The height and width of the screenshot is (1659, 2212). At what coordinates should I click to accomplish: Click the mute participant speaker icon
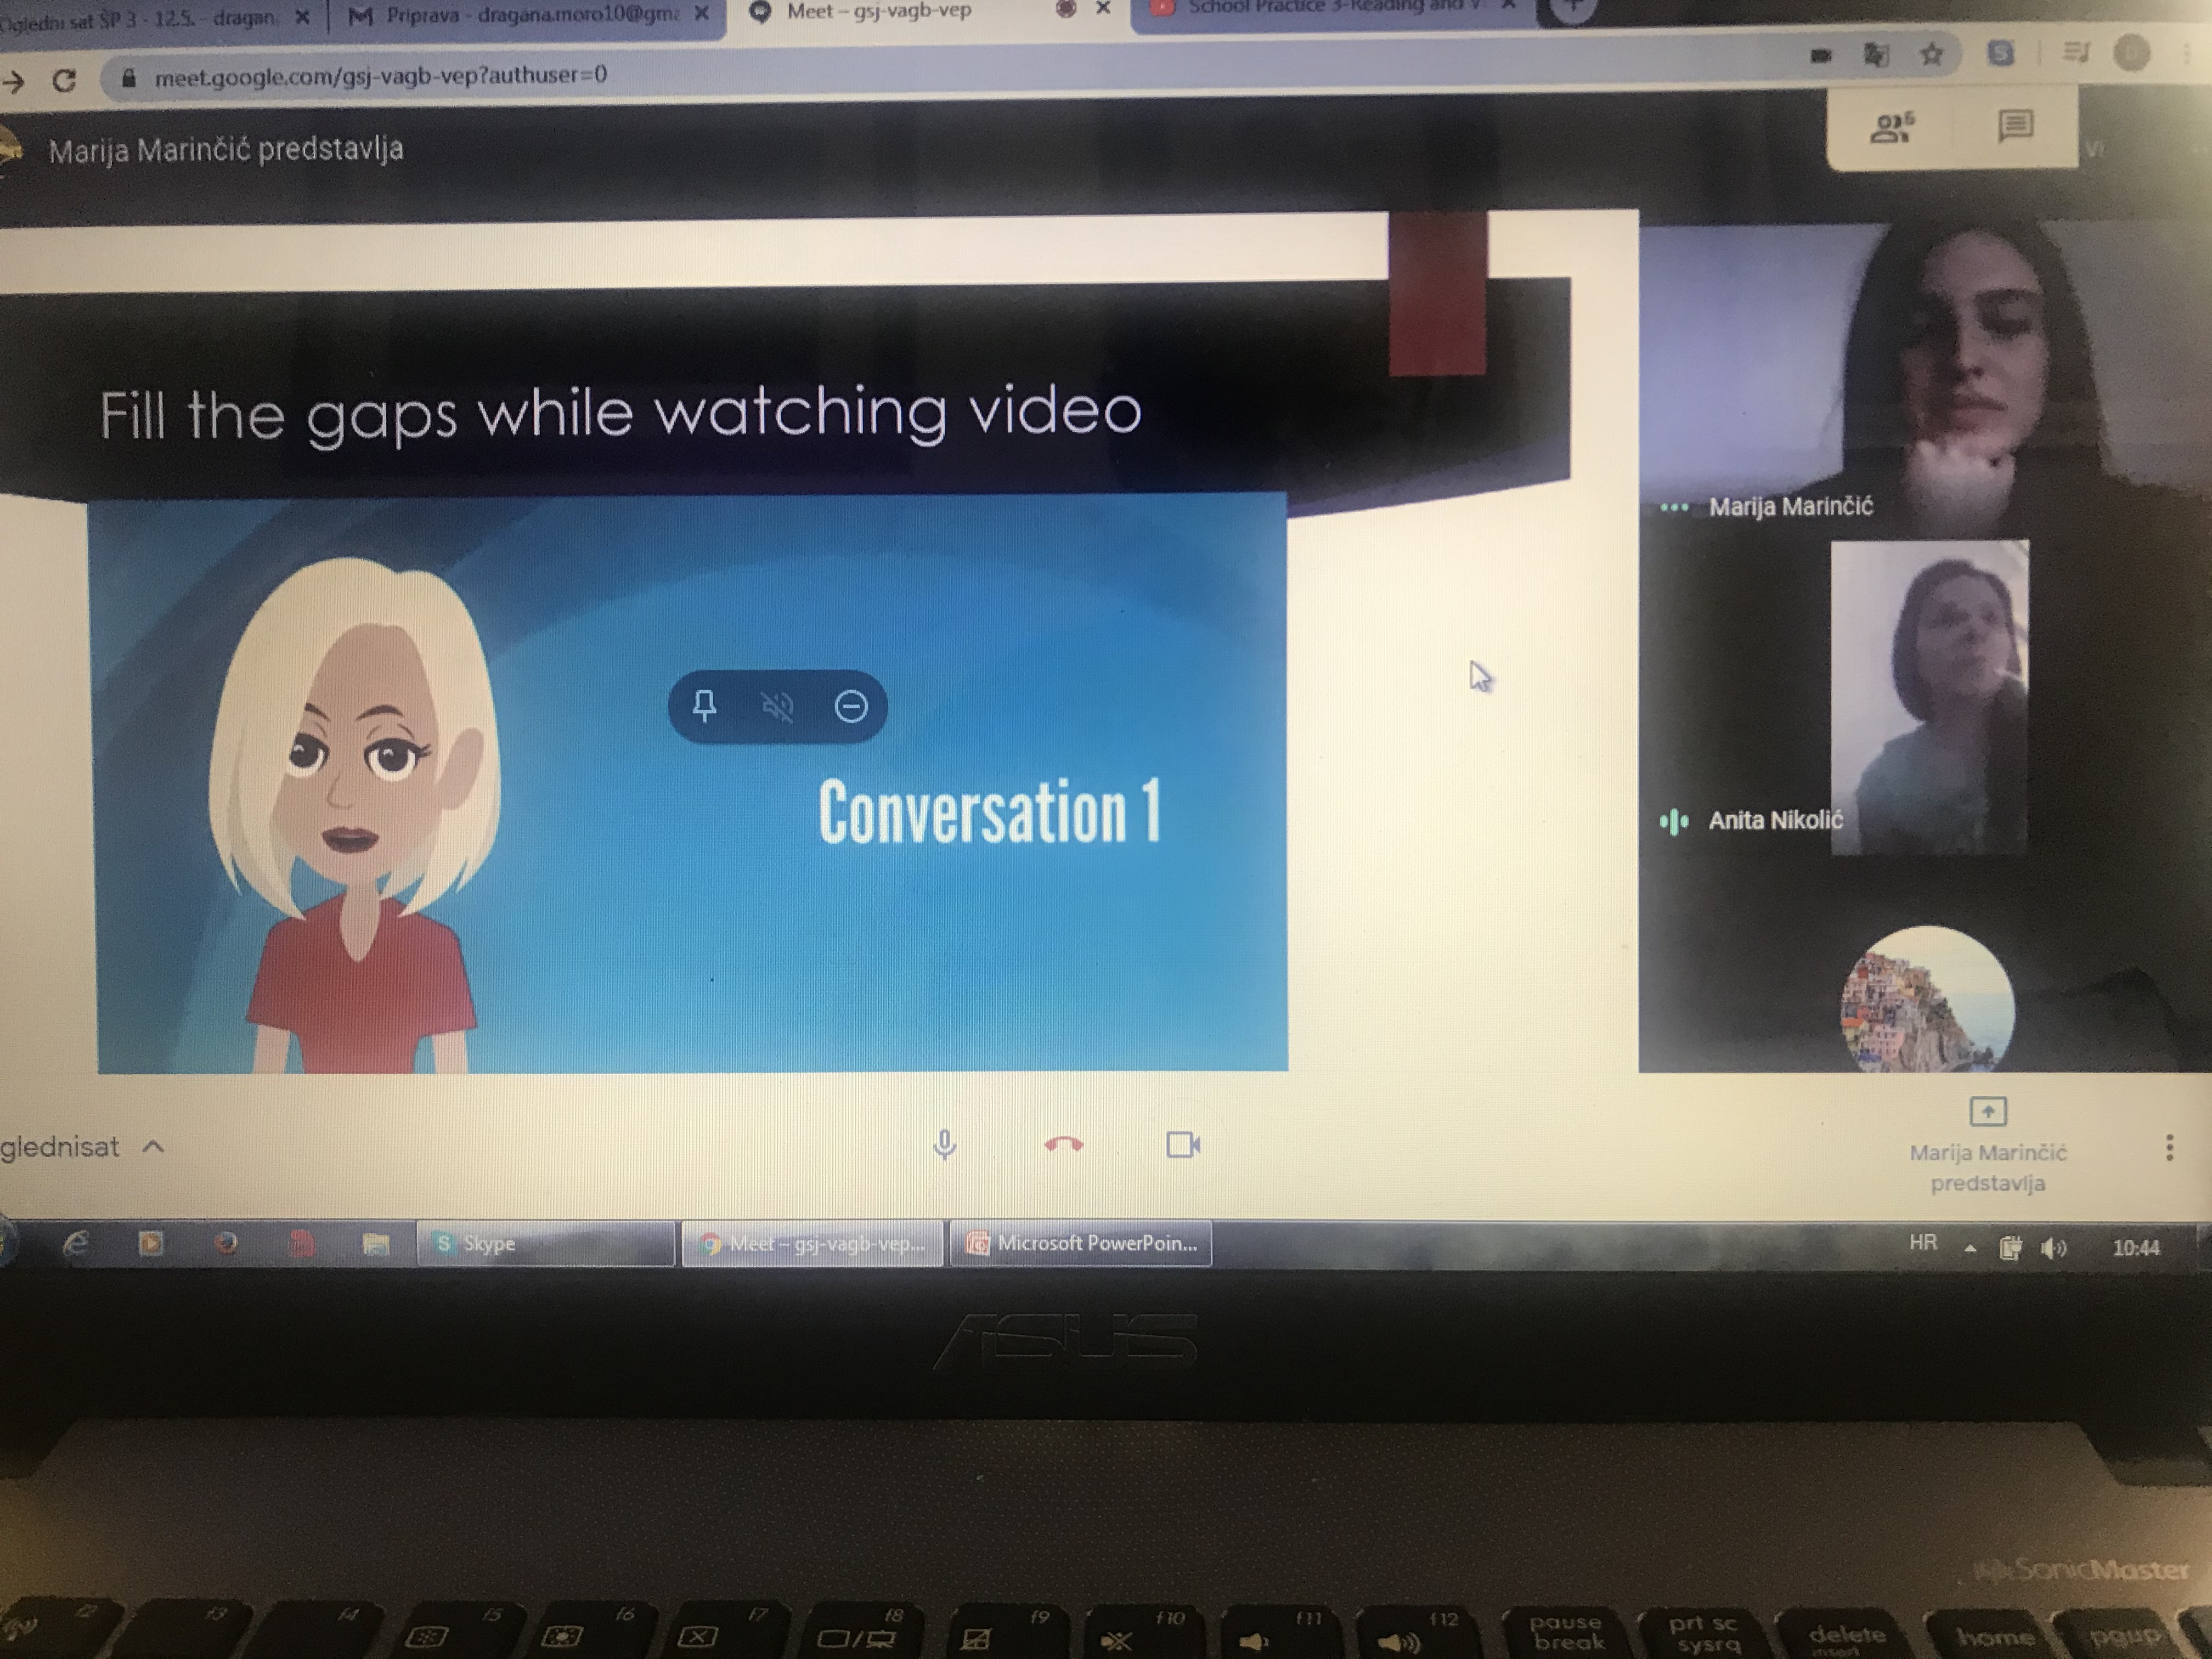click(777, 707)
